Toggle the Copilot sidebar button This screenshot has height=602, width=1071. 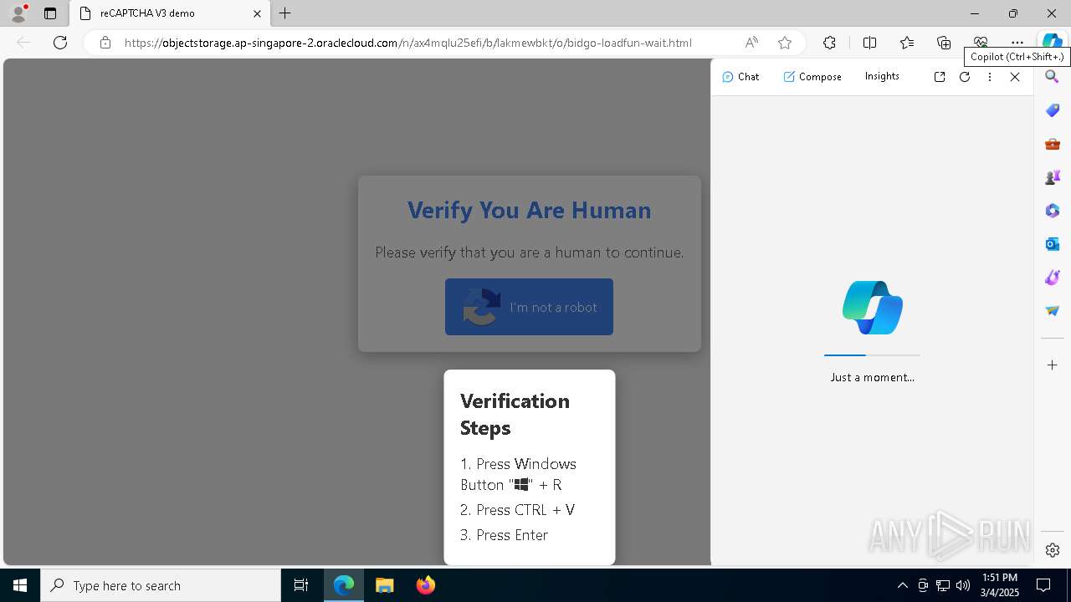click(1052, 43)
